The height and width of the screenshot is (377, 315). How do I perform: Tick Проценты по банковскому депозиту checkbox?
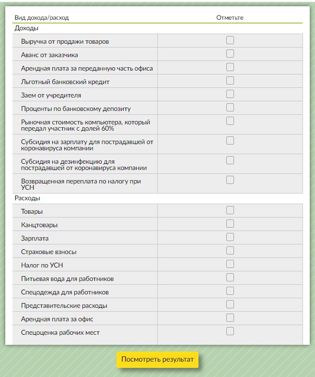click(230, 108)
